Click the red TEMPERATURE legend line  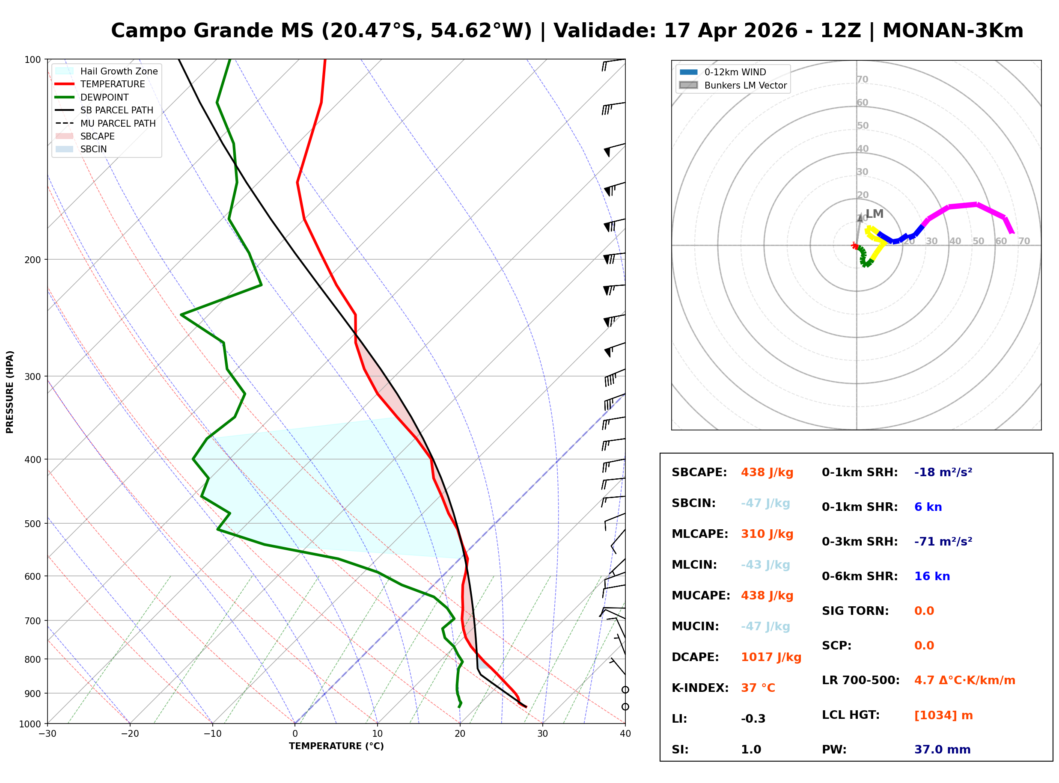65,84
